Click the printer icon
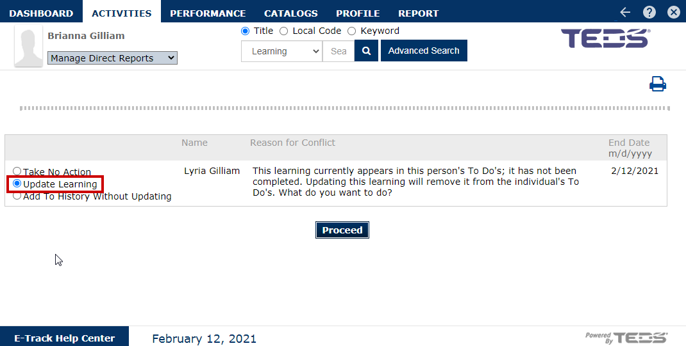The width and height of the screenshot is (686, 346). (x=658, y=84)
